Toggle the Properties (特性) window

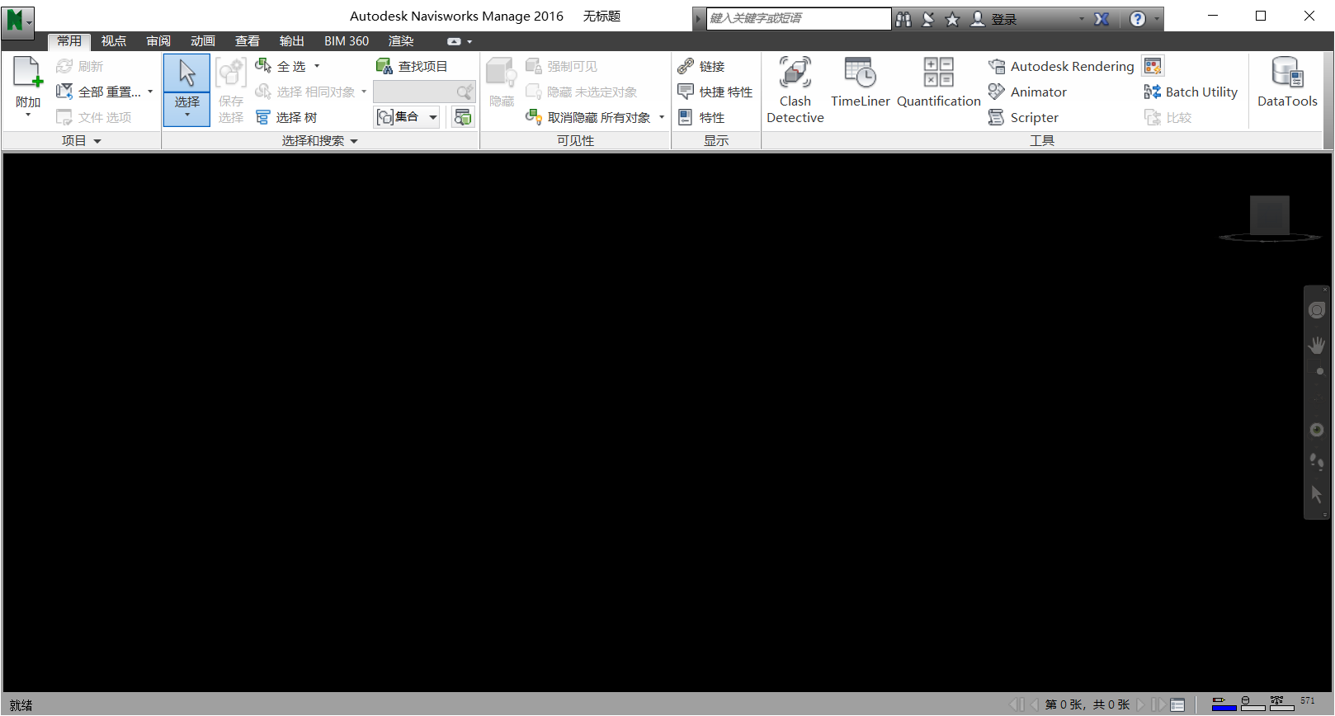[702, 117]
